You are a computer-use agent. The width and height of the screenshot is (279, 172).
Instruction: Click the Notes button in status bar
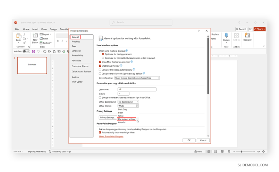(x=199, y=152)
